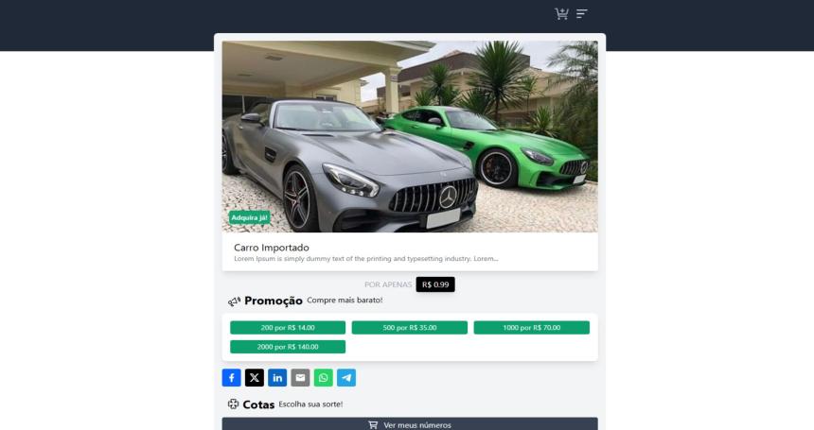Click the Cotas clover icon
This screenshot has width=814, height=430.
(233, 404)
